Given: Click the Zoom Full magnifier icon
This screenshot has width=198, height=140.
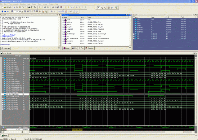Looking at the screenshot, I should click(x=45, y=7).
